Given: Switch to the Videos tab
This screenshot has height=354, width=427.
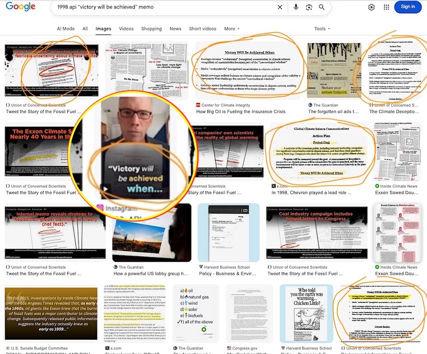Looking at the screenshot, I should [126, 28].
